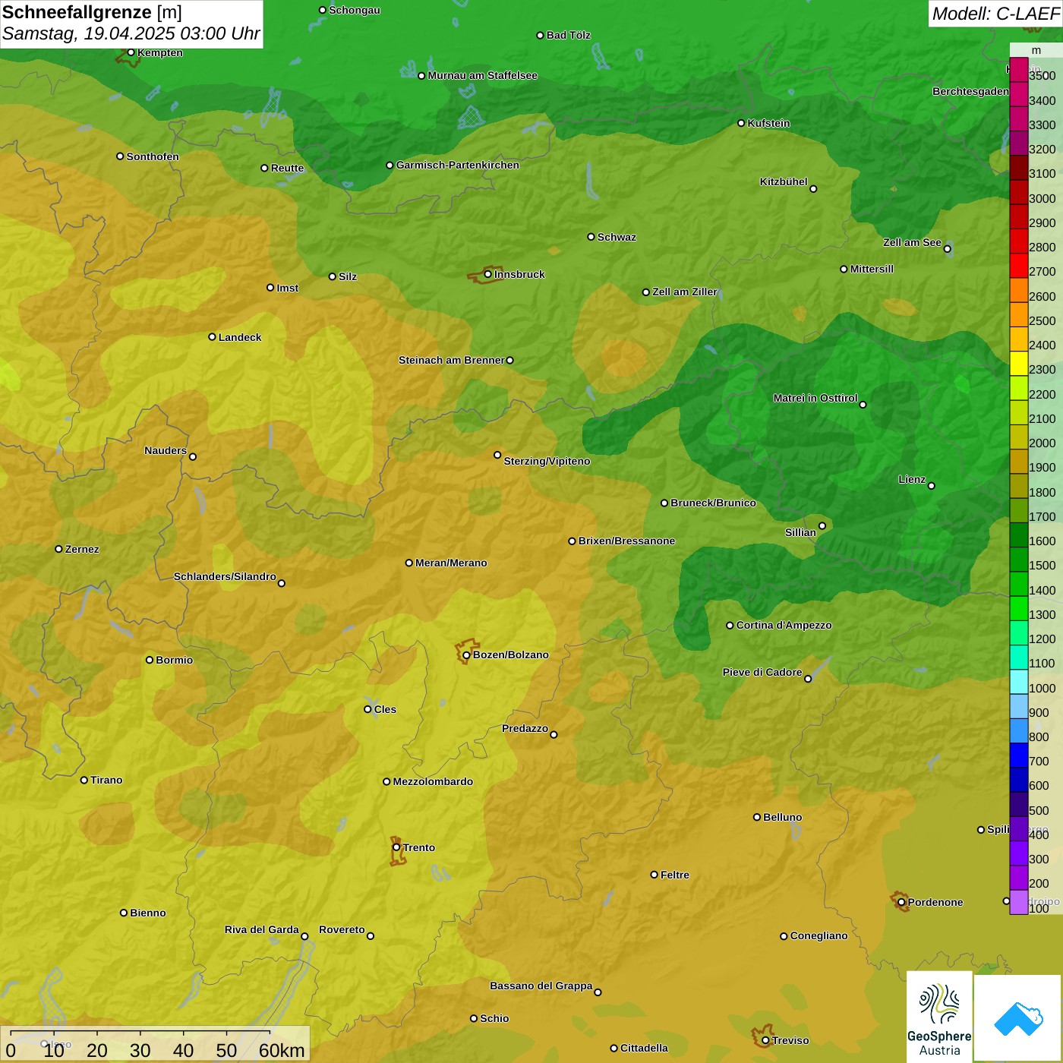
Task: Click the Conegliano label
Action: 819,935
